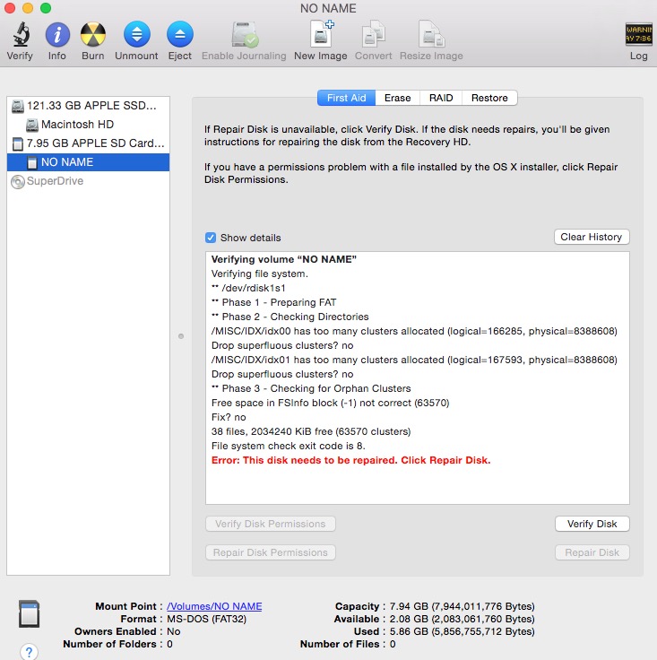The width and height of the screenshot is (657, 660).
Task: Click the /MISC/IDX/idx00 log line
Action: tap(414, 331)
